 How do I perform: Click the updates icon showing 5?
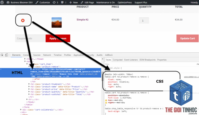[55, 2]
